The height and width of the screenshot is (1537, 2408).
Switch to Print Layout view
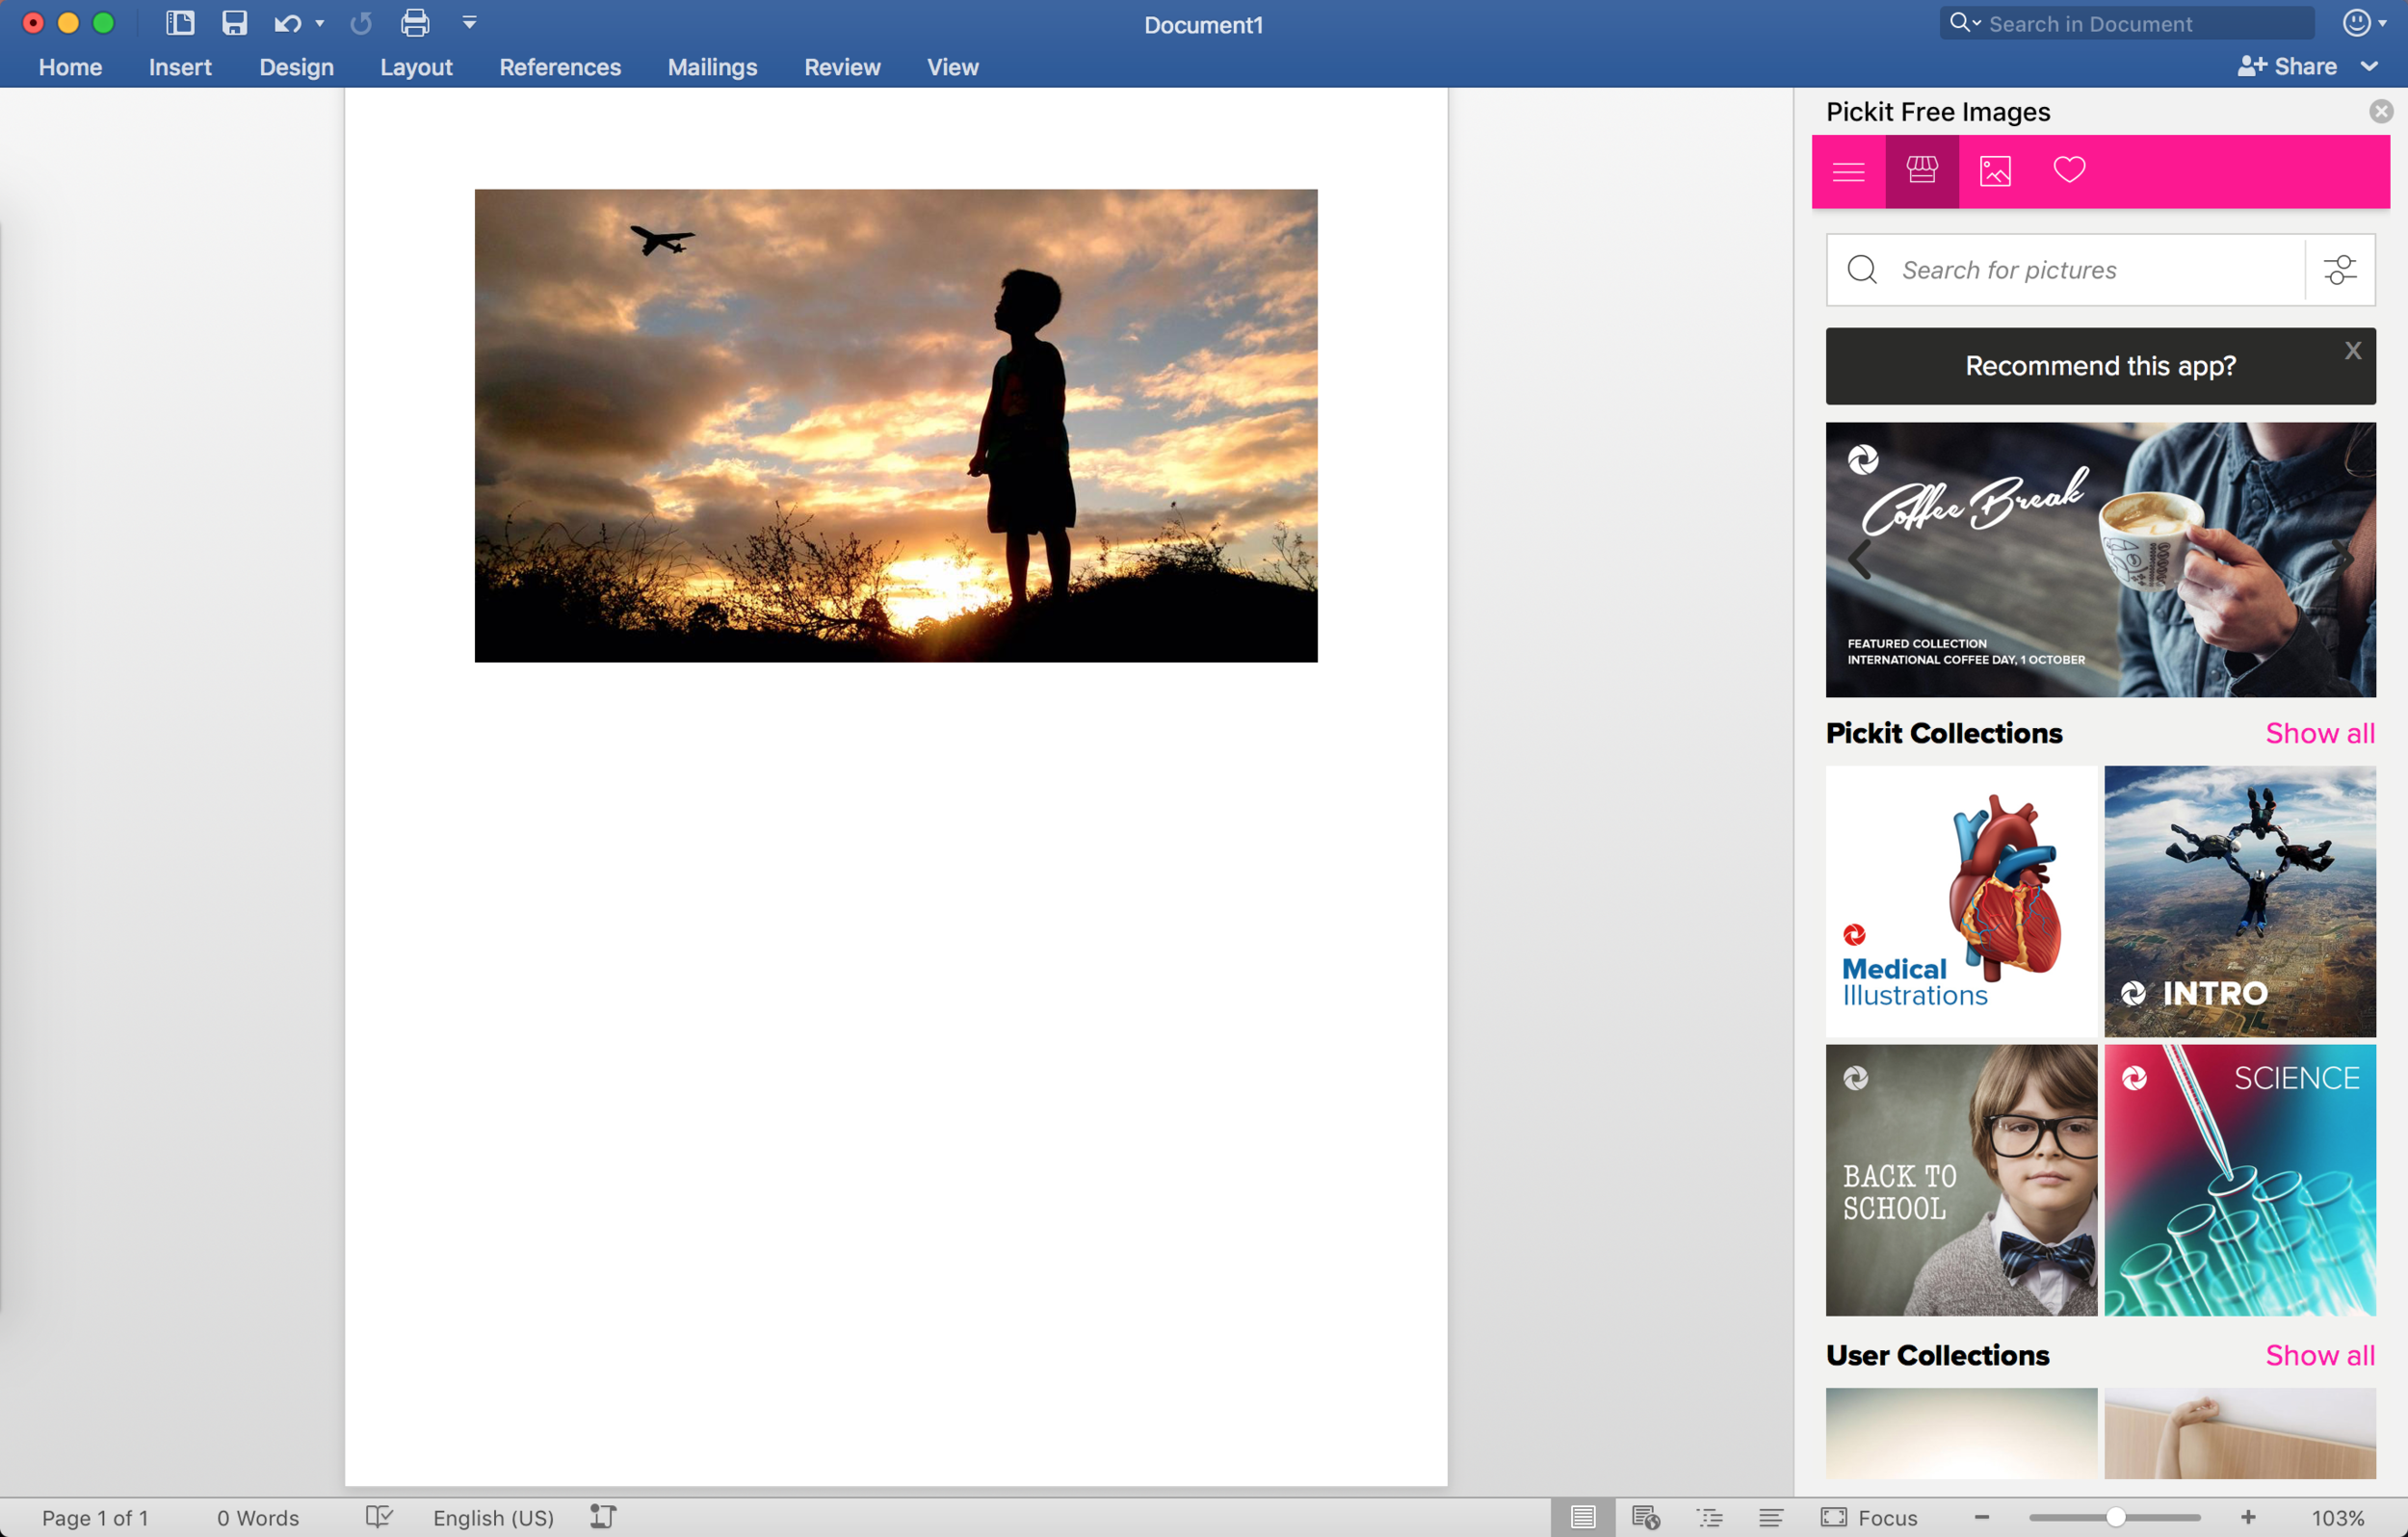click(1582, 1517)
